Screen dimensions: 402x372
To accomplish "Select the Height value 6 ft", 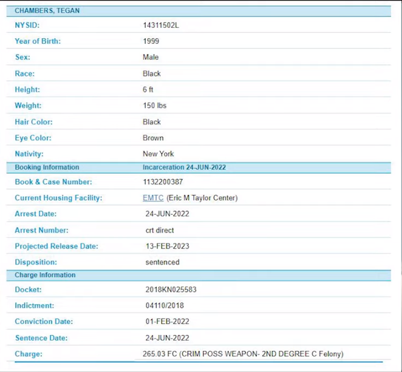I will pyautogui.click(x=148, y=90).
